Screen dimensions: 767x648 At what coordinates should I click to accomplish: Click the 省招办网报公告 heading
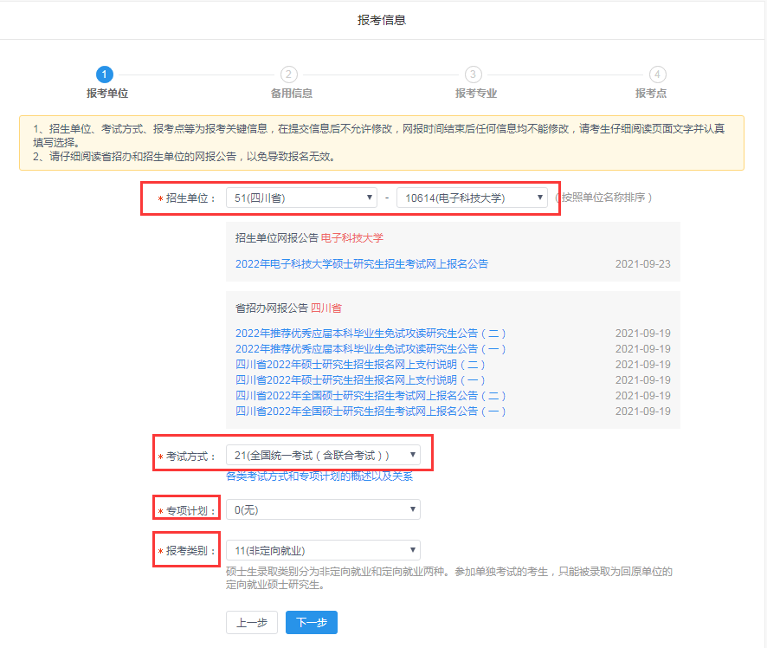click(x=272, y=308)
